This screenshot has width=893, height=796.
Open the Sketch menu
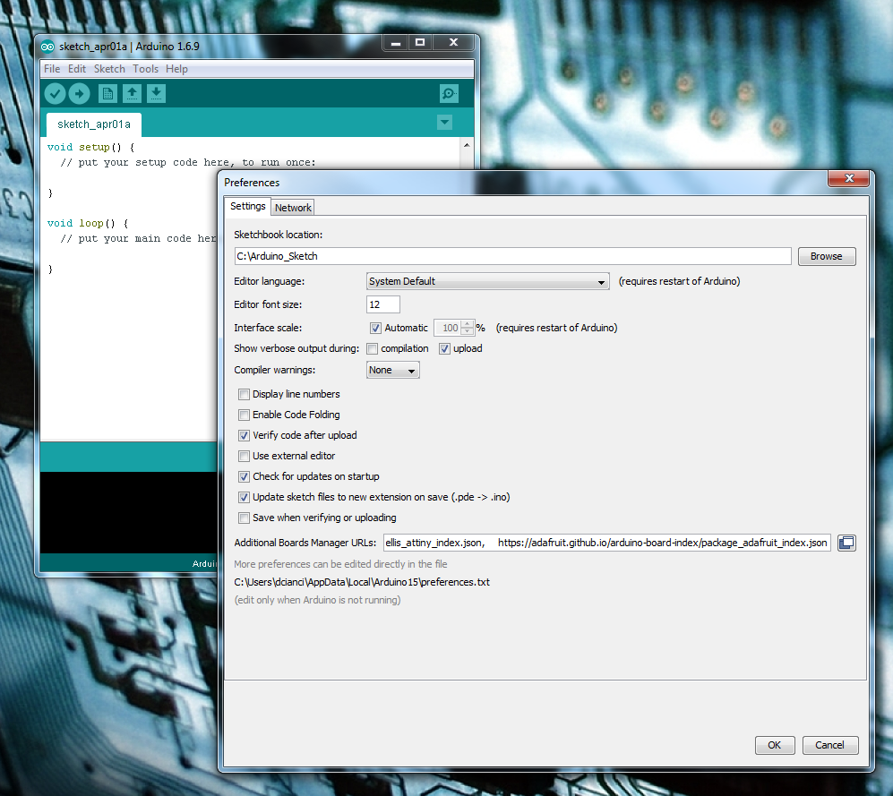109,69
